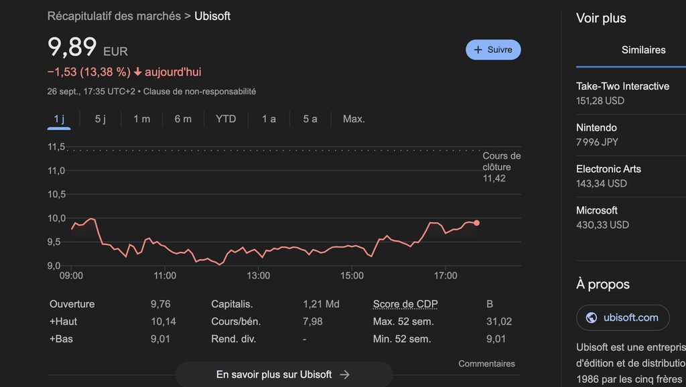
Task: Switch to the 5 j time range
Action: click(x=100, y=119)
